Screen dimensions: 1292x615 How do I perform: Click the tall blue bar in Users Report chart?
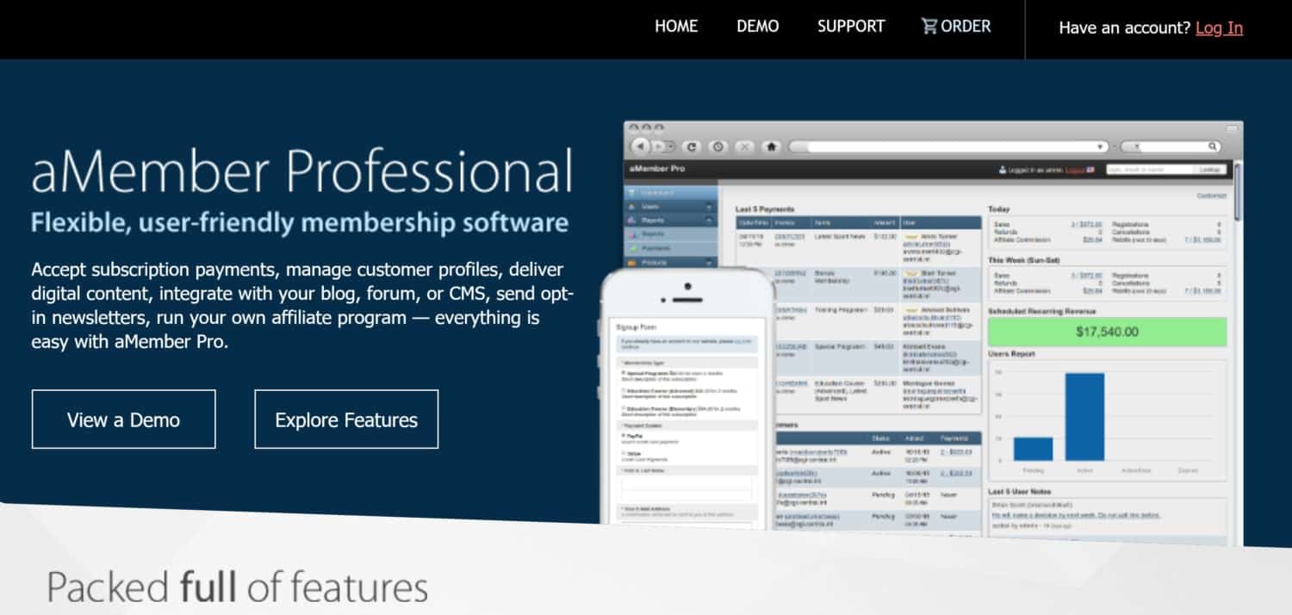pyautogui.click(x=1084, y=417)
